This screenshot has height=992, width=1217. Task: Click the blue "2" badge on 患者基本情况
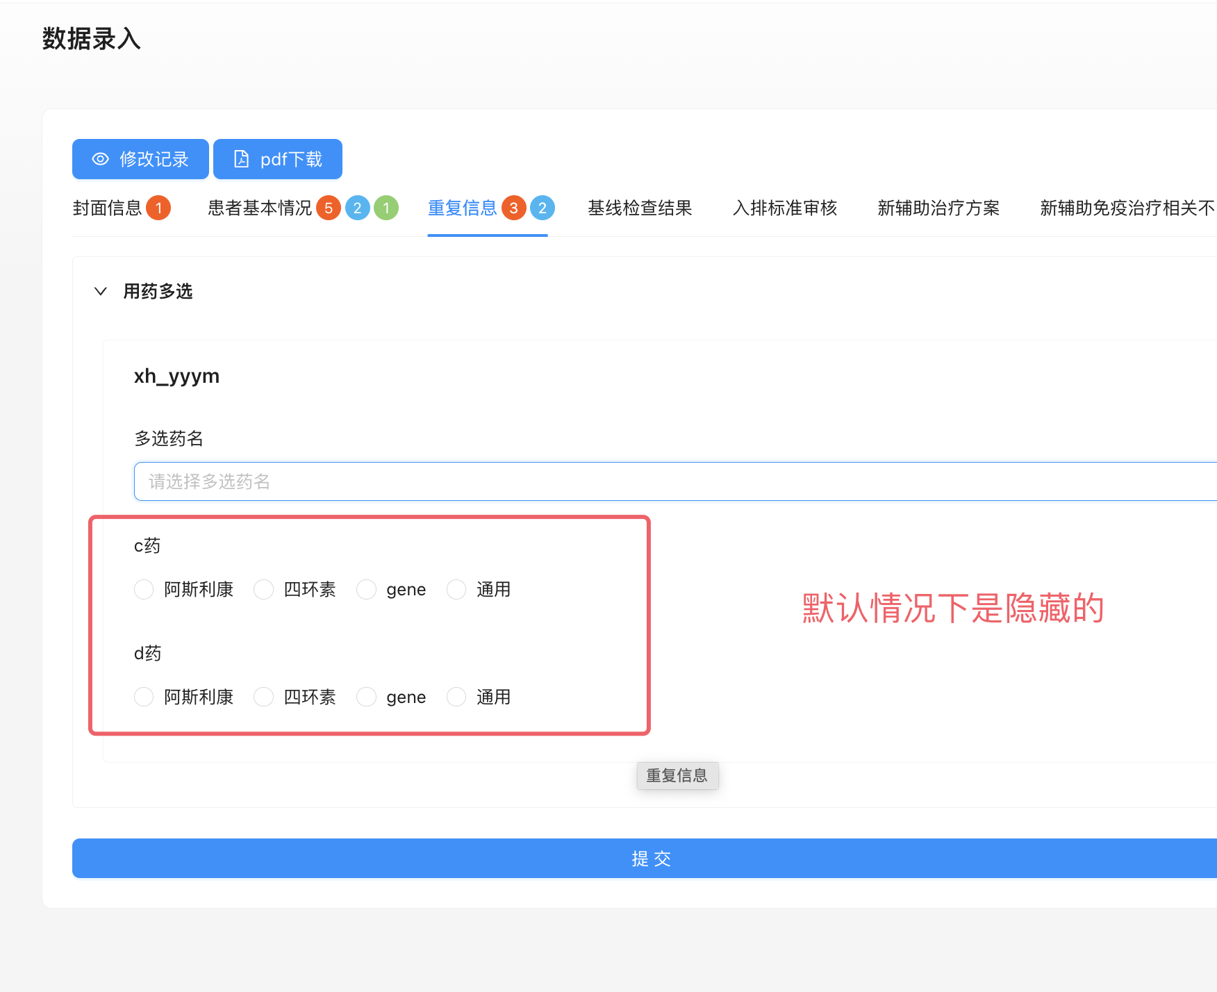pyautogui.click(x=358, y=207)
